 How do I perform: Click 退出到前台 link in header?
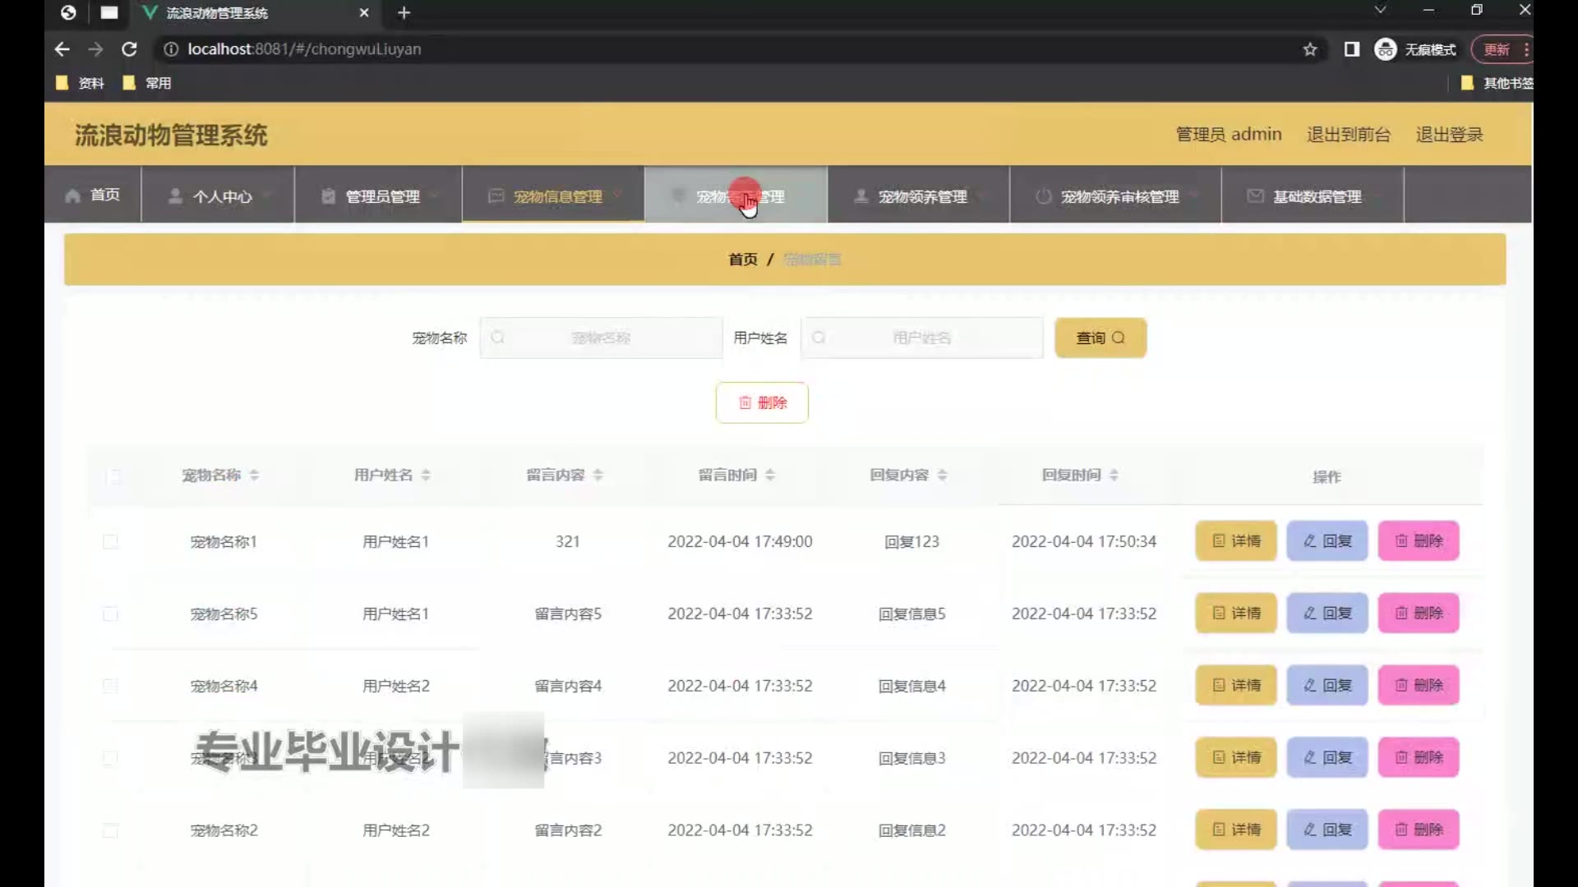1349,135
